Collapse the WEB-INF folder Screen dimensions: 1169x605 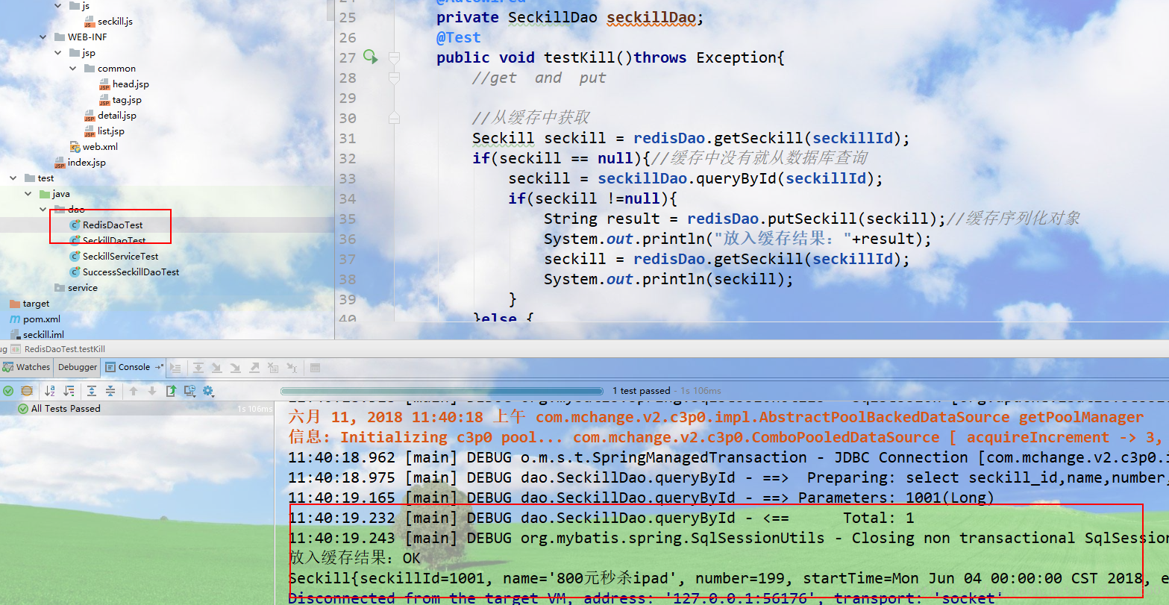[44, 37]
